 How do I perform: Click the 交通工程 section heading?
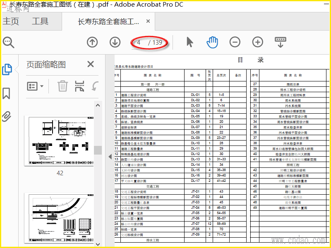153,187
